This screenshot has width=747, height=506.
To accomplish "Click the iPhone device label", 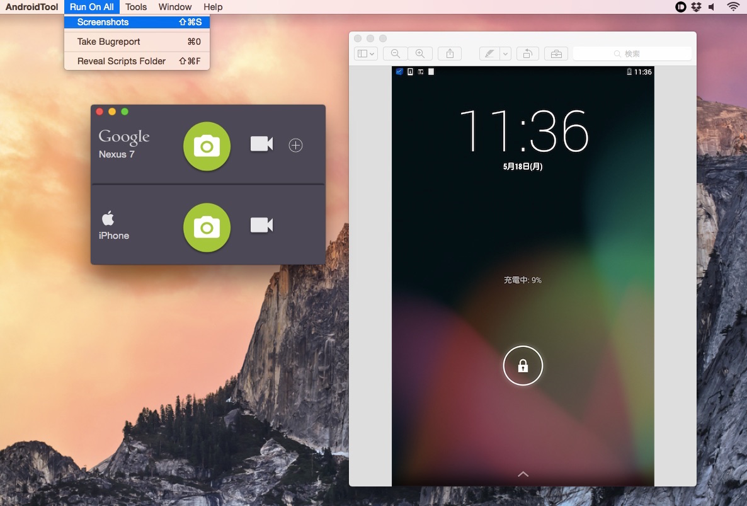I will [x=114, y=226].
